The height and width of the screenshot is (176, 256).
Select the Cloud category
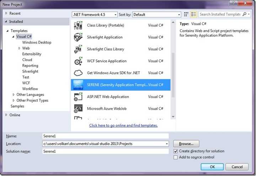pyautogui.click(x=27, y=60)
